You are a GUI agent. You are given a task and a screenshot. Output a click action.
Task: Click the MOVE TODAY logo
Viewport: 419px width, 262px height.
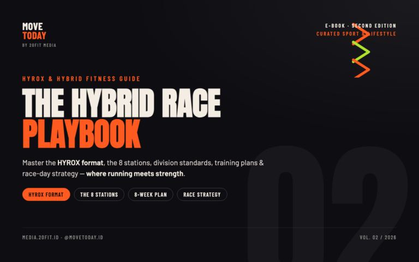point(34,31)
